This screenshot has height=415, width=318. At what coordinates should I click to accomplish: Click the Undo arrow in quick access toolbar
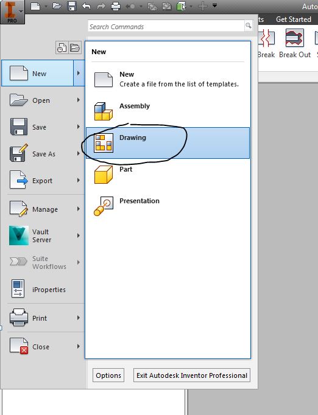[x=86, y=6]
